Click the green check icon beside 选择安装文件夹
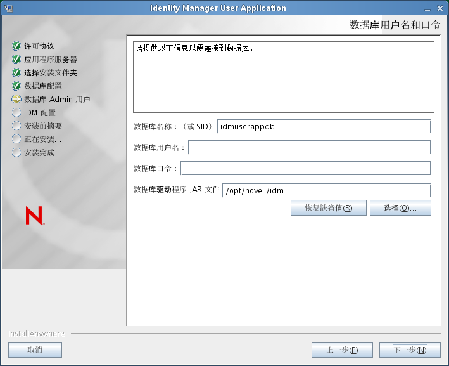This screenshot has width=449, height=366. pos(16,72)
